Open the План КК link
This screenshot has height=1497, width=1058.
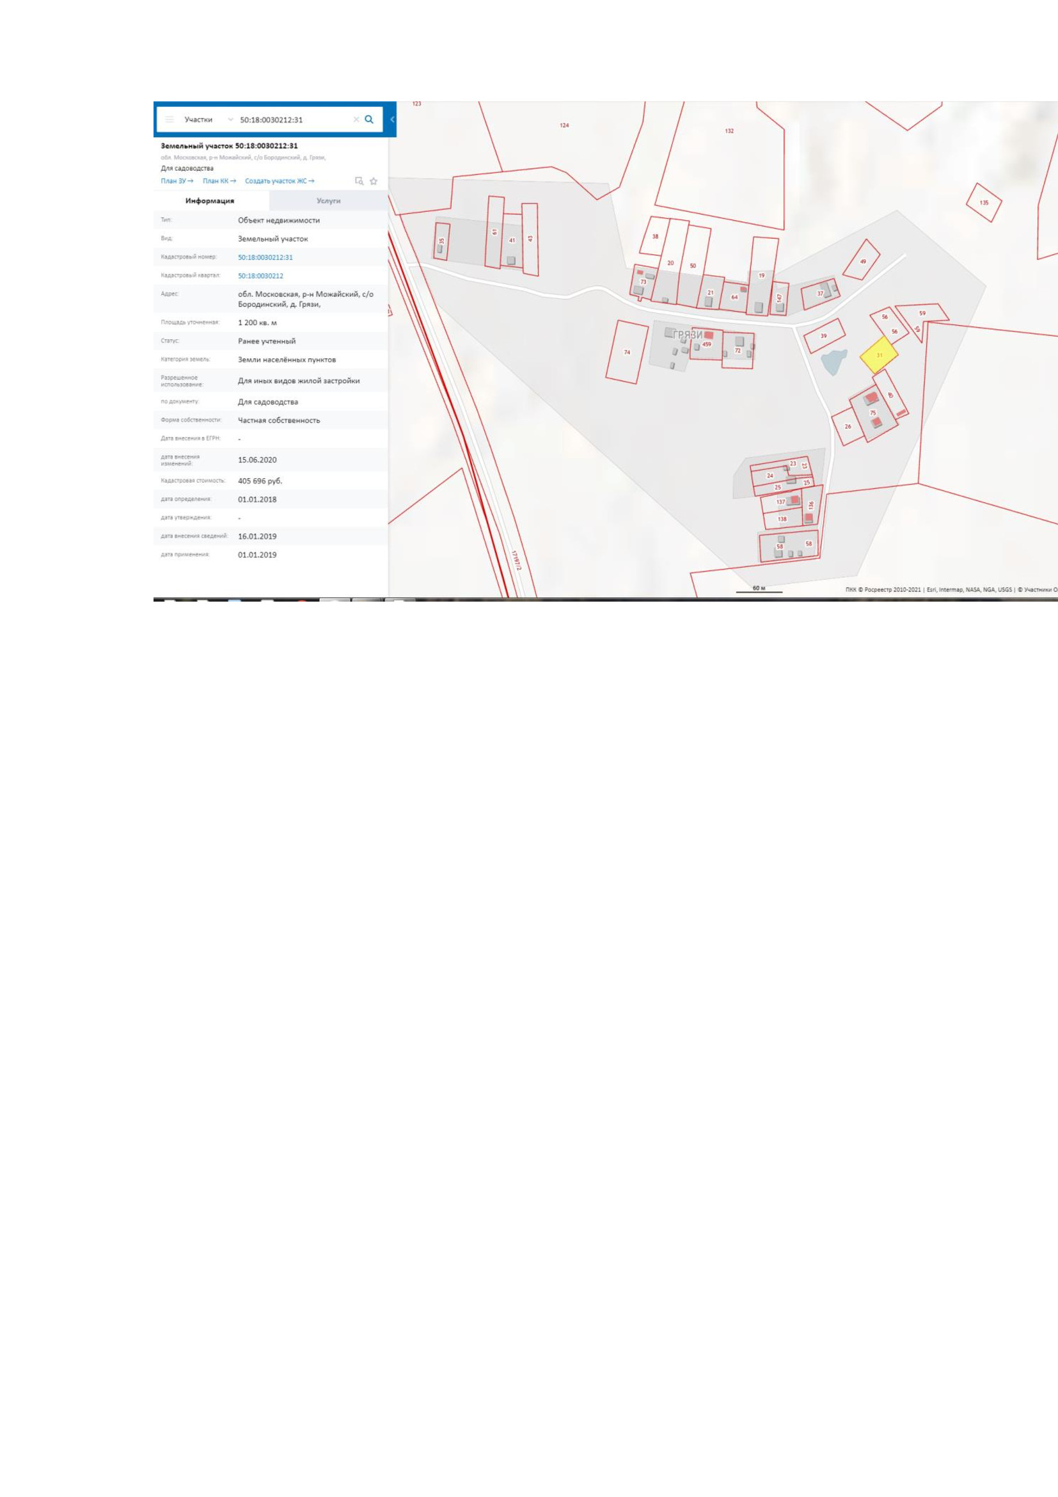click(219, 181)
